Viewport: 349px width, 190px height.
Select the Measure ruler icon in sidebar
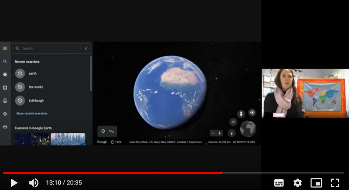[5, 127]
